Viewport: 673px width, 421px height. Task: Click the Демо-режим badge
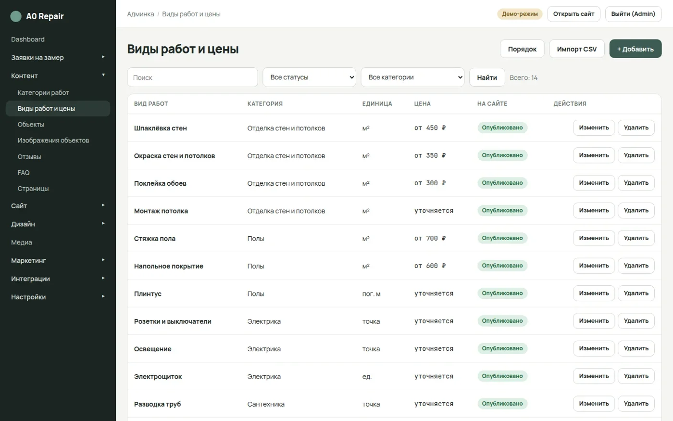point(520,14)
